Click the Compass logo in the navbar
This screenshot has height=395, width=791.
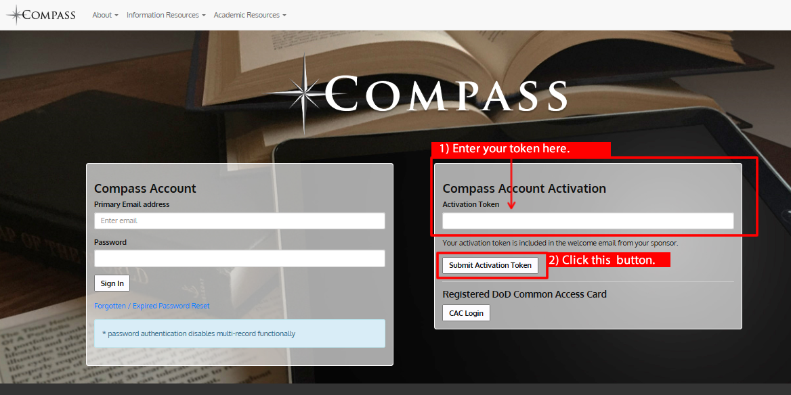click(x=41, y=15)
